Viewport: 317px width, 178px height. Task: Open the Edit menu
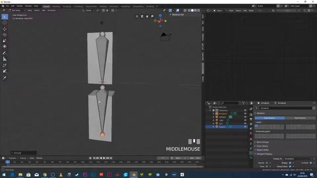[x=13, y=6]
